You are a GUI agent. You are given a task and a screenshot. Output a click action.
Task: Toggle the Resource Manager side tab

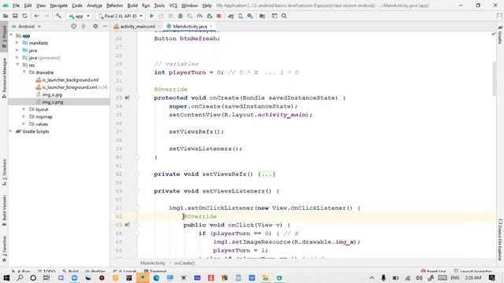4,78
